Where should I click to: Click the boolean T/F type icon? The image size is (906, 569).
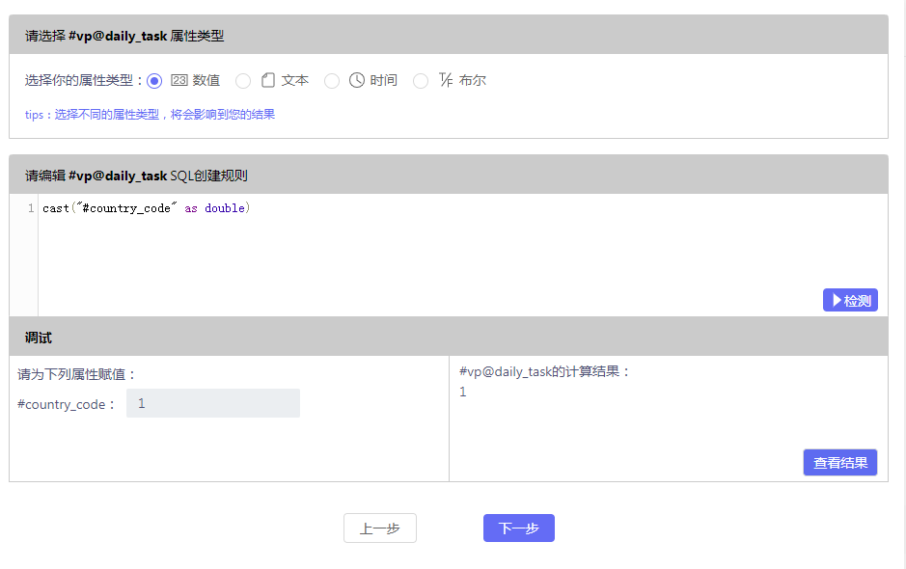coord(446,81)
